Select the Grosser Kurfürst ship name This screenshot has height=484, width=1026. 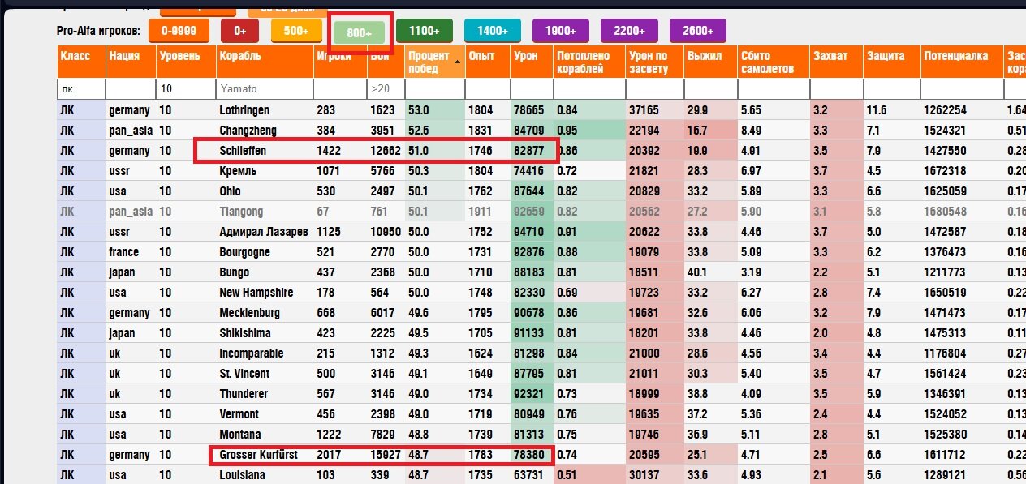click(x=258, y=455)
